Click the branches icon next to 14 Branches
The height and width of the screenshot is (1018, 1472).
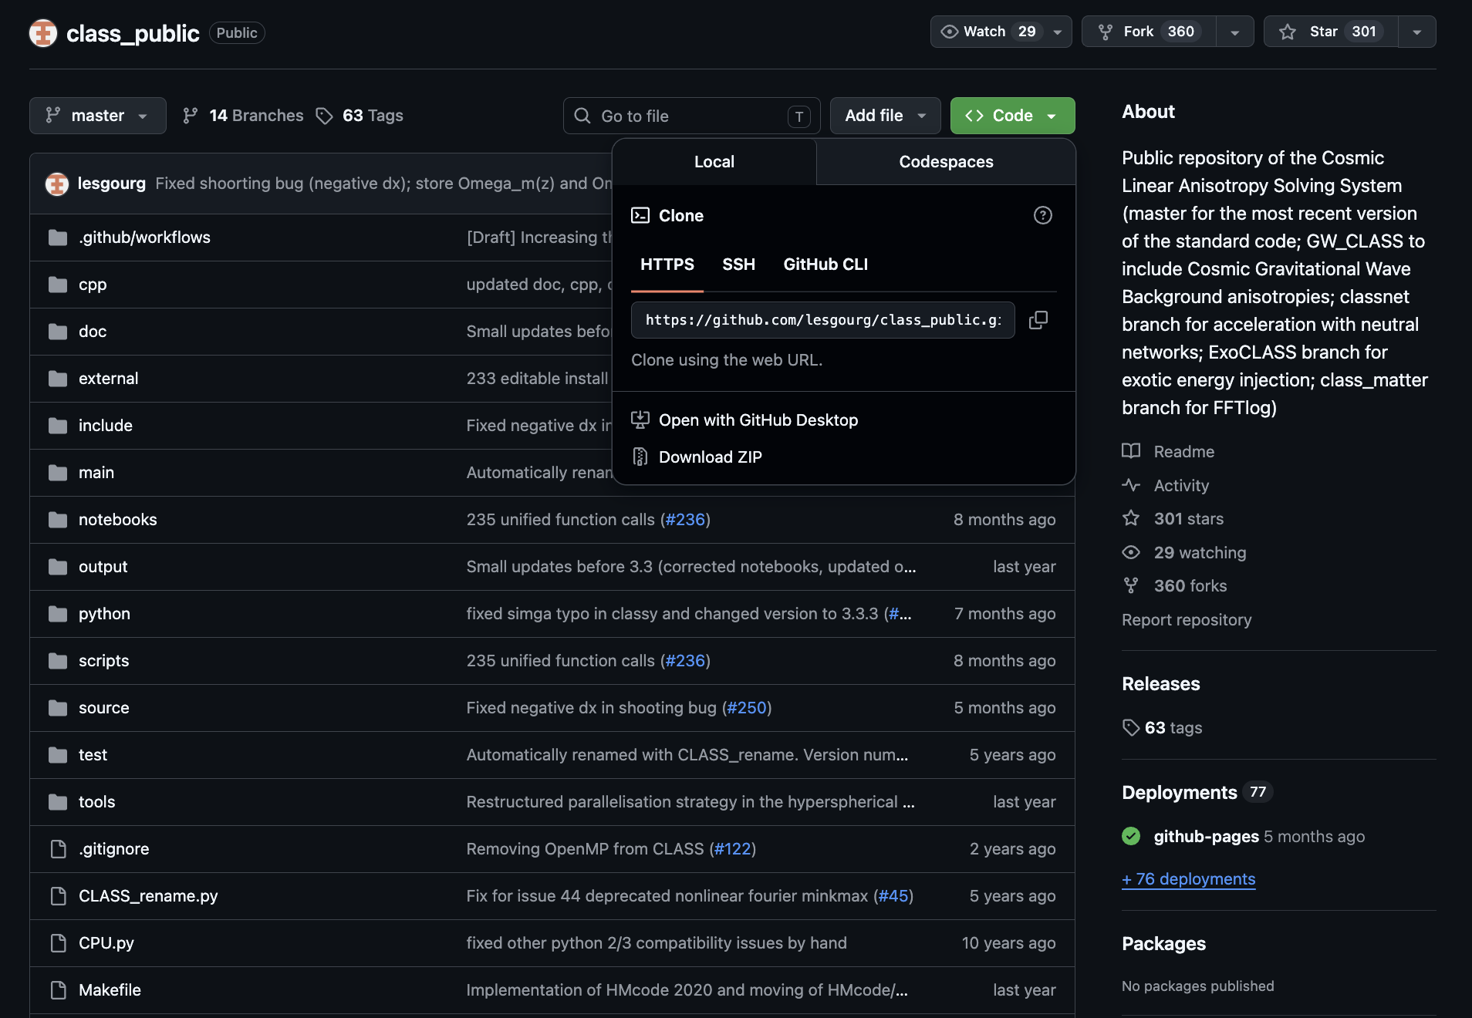(x=191, y=116)
